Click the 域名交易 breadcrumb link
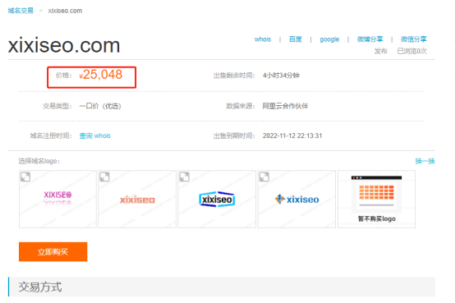 tap(21, 11)
